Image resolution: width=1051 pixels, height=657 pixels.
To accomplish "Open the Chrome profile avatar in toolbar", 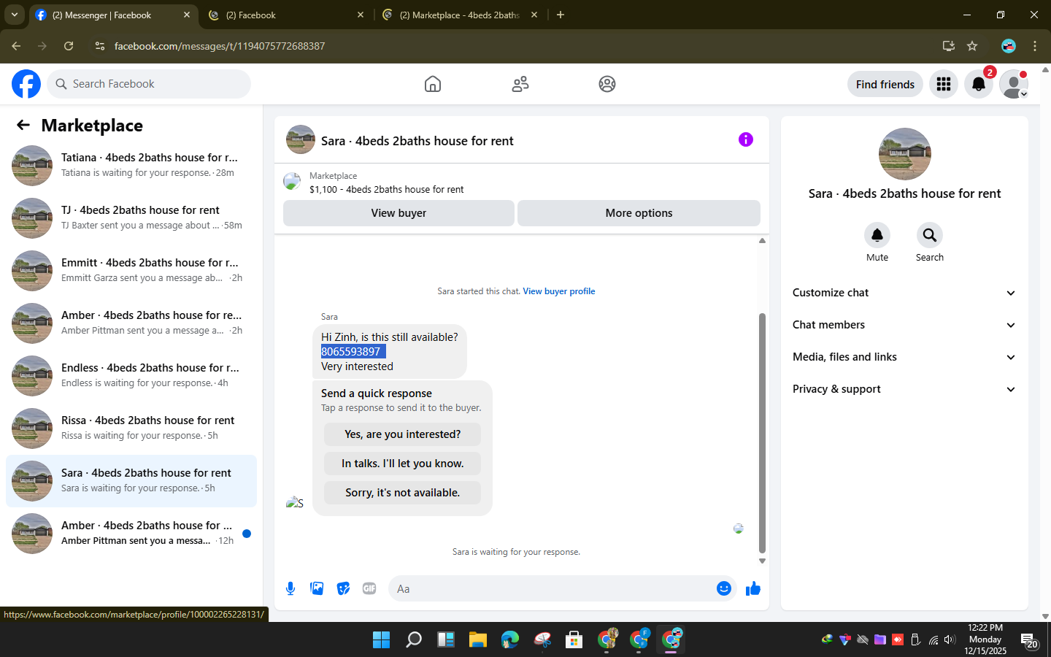I will (1009, 46).
